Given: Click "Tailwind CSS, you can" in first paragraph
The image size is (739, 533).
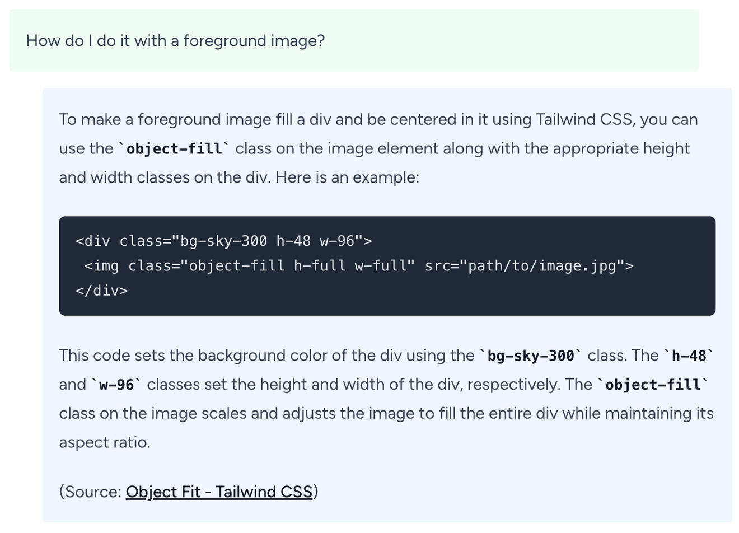Looking at the screenshot, I should (x=616, y=119).
